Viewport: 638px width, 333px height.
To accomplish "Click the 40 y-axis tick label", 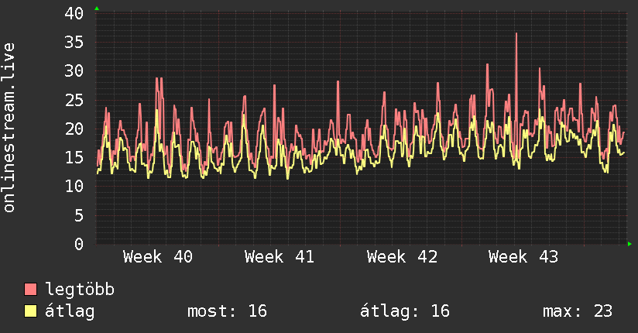I will pos(74,13).
